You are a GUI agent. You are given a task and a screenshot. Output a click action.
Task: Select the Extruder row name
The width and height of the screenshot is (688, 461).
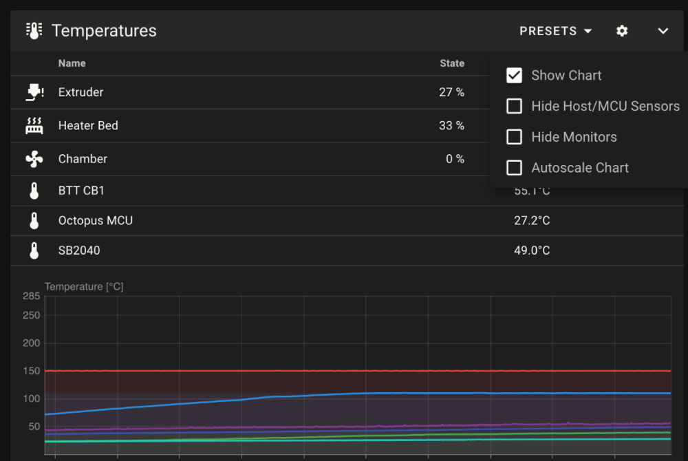click(x=80, y=92)
